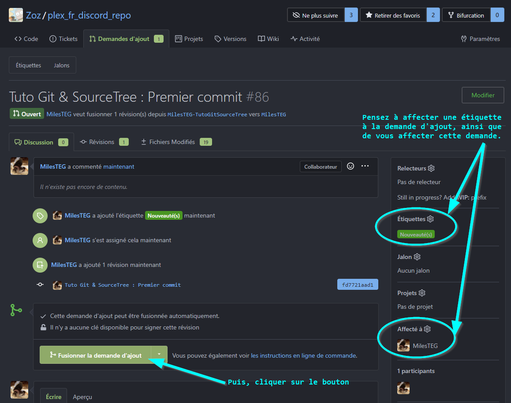Switch to the Écrire editor tab
The image size is (511, 403).
click(53, 396)
